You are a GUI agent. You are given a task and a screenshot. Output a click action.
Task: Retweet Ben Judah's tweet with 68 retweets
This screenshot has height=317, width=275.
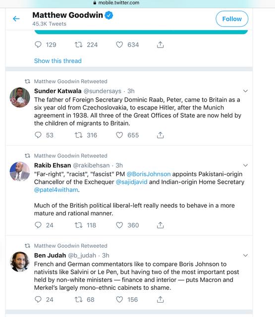(78, 299)
